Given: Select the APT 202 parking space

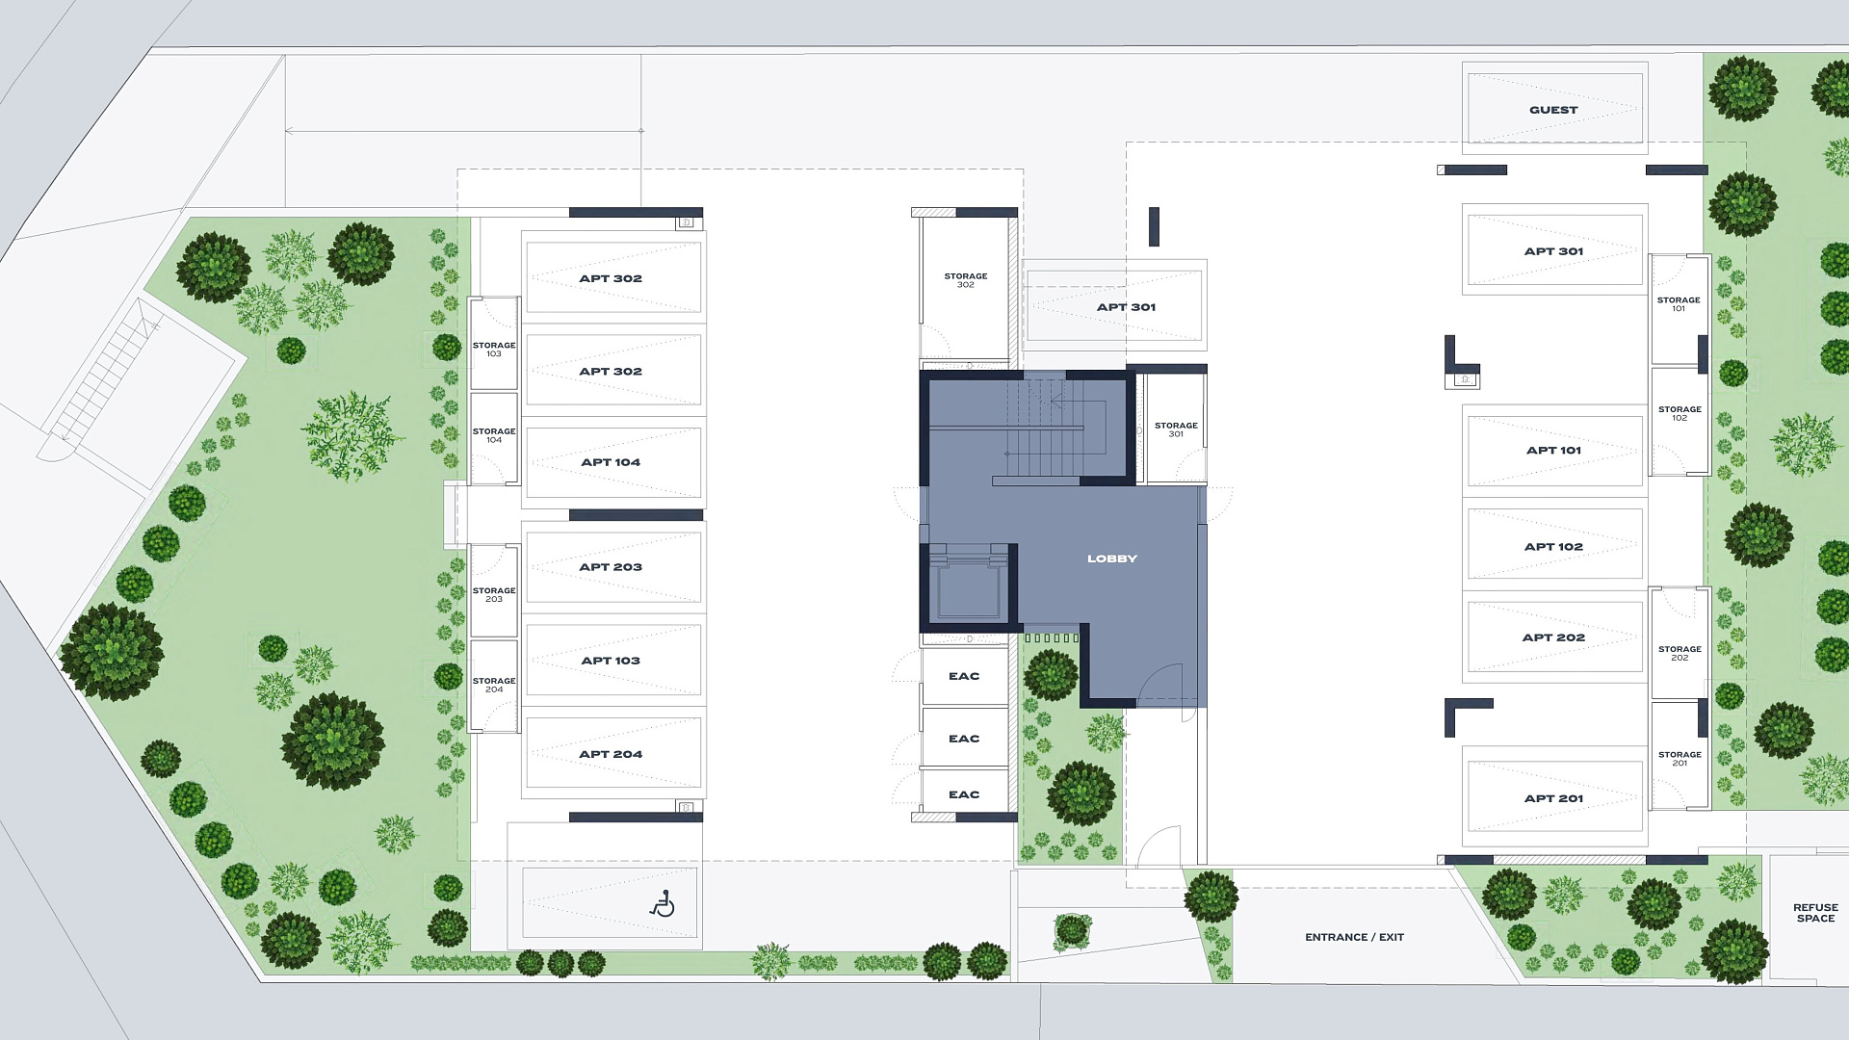Looking at the screenshot, I should 1552,637.
